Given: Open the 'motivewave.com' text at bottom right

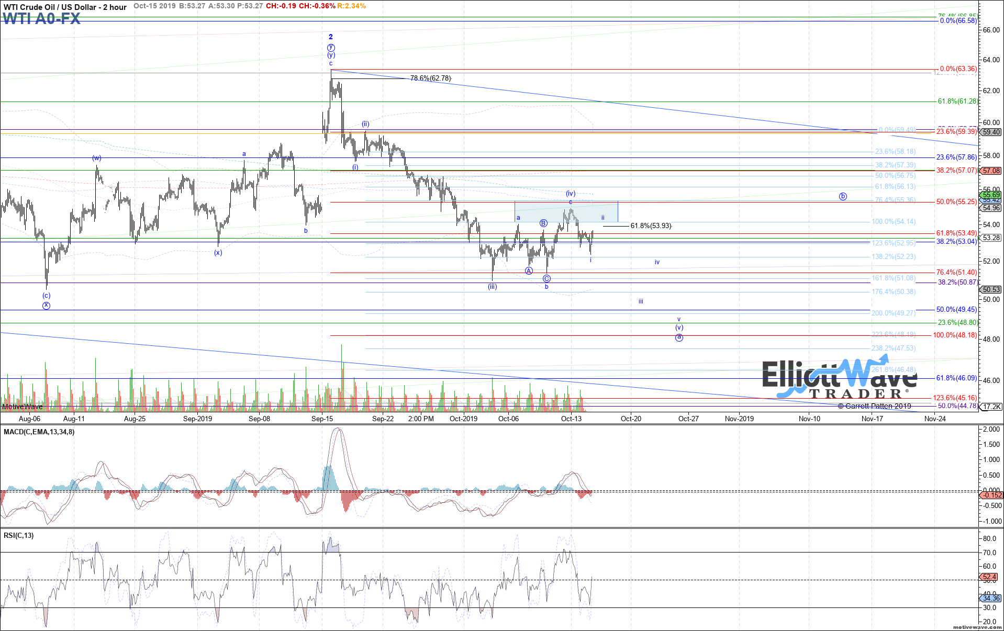Looking at the screenshot, I should tap(977, 627).
